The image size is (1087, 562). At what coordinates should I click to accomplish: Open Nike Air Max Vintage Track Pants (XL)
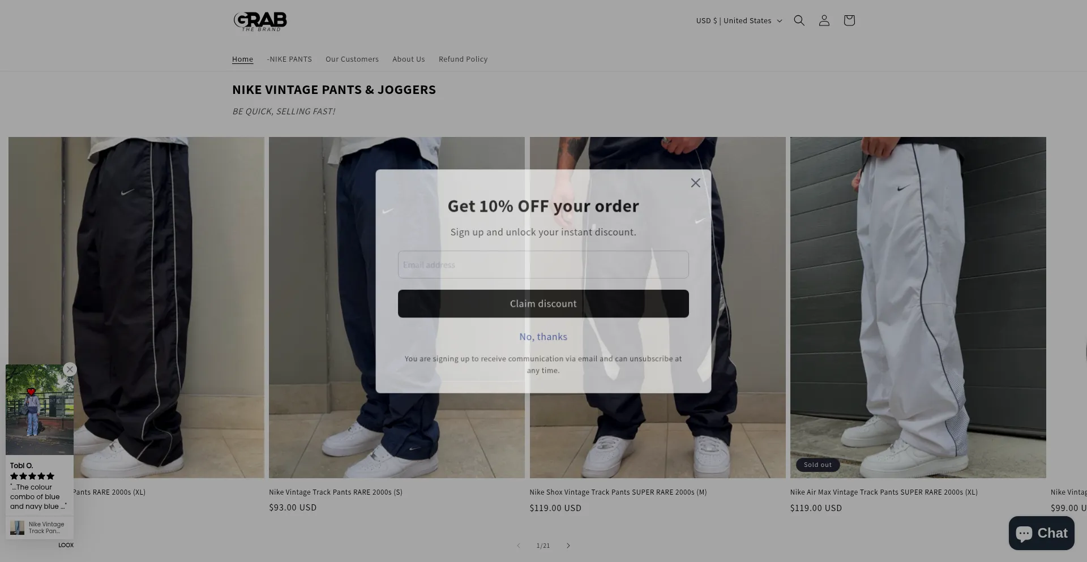point(883,492)
